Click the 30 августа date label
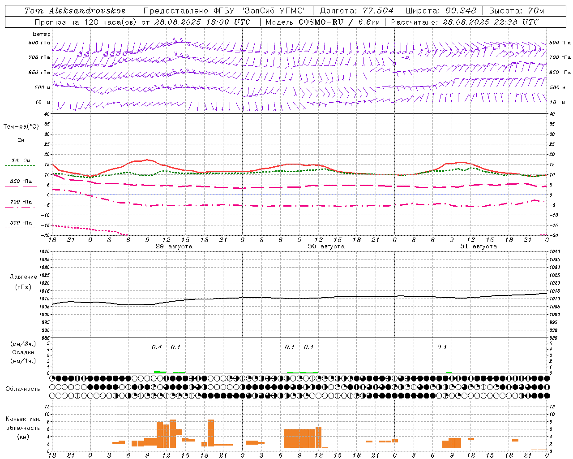Image resolution: width=573 pixels, height=459 pixels. pyautogui.click(x=326, y=247)
